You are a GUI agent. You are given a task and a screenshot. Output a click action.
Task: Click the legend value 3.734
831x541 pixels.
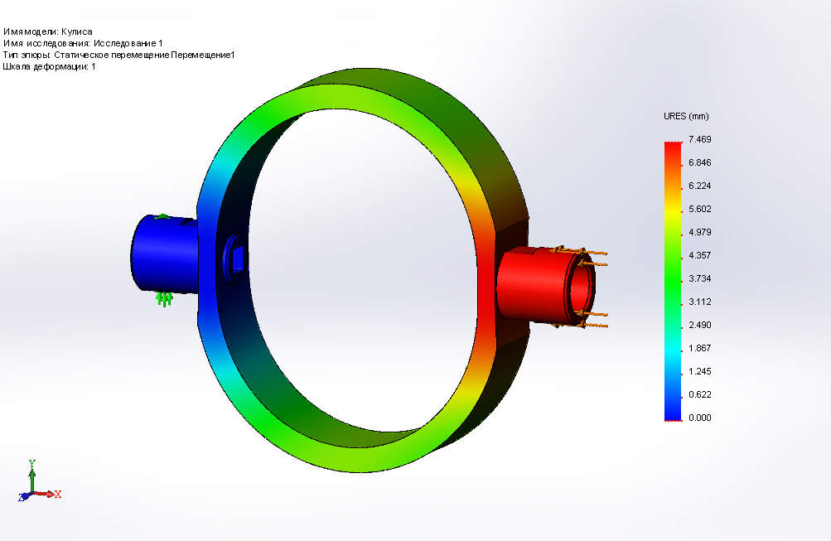(x=699, y=278)
